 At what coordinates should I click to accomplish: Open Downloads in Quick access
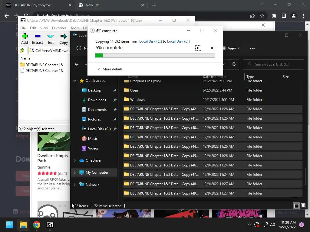click(97, 100)
